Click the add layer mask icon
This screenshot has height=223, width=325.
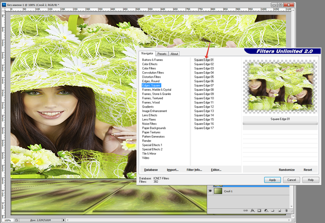(260, 211)
